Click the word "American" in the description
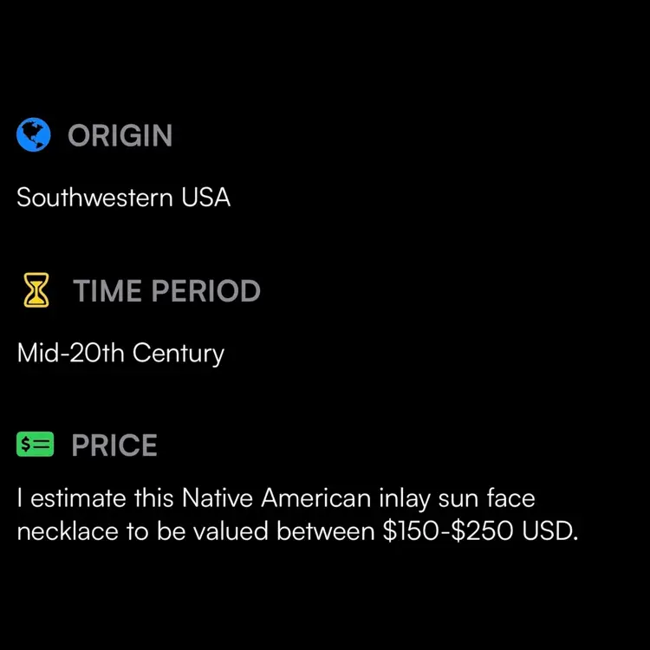Screen dimensions: 650x650 click(315, 498)
